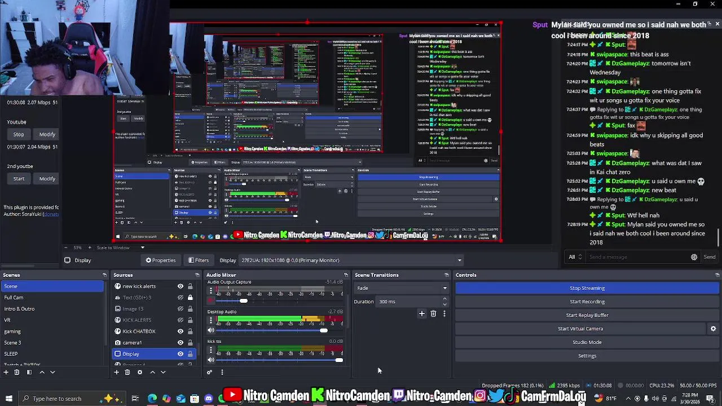Open the Display monitor selection dropdown

[x=352, y=261]
